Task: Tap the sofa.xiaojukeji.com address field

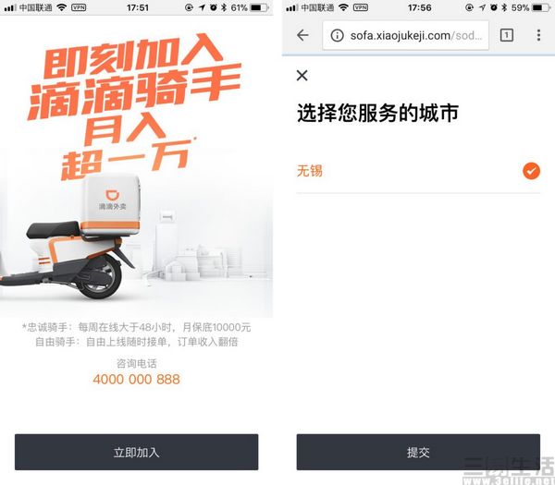Action: pos(406,35)
